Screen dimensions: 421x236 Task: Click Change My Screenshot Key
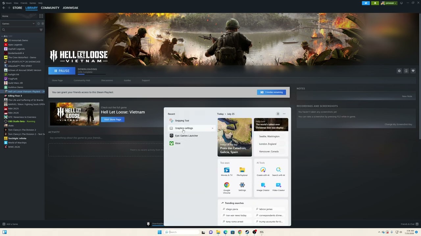(x=398, y=124)
